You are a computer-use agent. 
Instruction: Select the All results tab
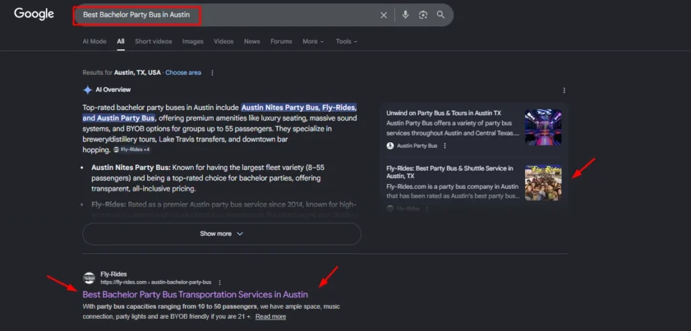coord(121,41)
